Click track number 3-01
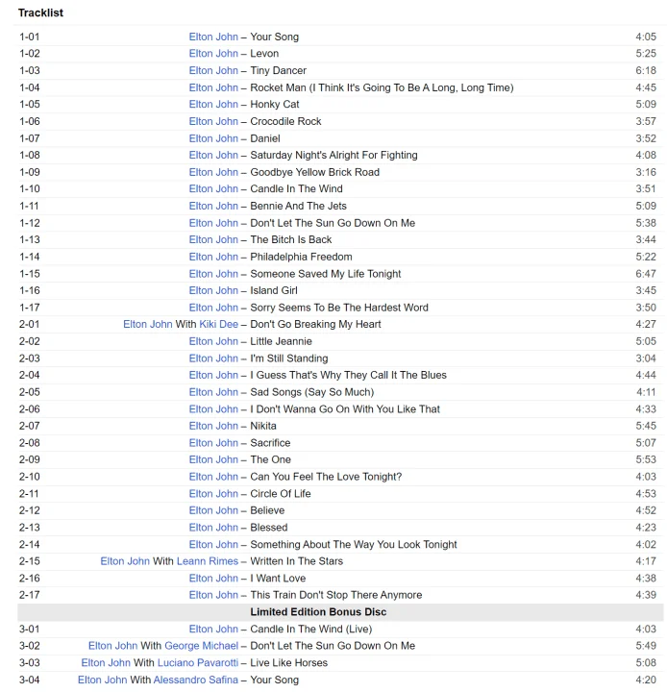 point(30,629)
